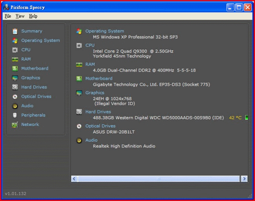Click the Motherboard icon in sidebar
The width and height of the screenshot is (255, 201).
click(15, 69)
